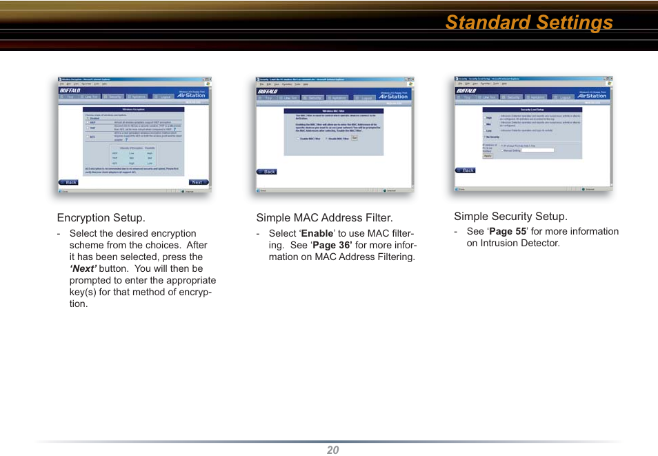Open Applications tab in MAC Filter screenshot
The image size is (658, 456).
pyautogui.click(x=337, y=98)
